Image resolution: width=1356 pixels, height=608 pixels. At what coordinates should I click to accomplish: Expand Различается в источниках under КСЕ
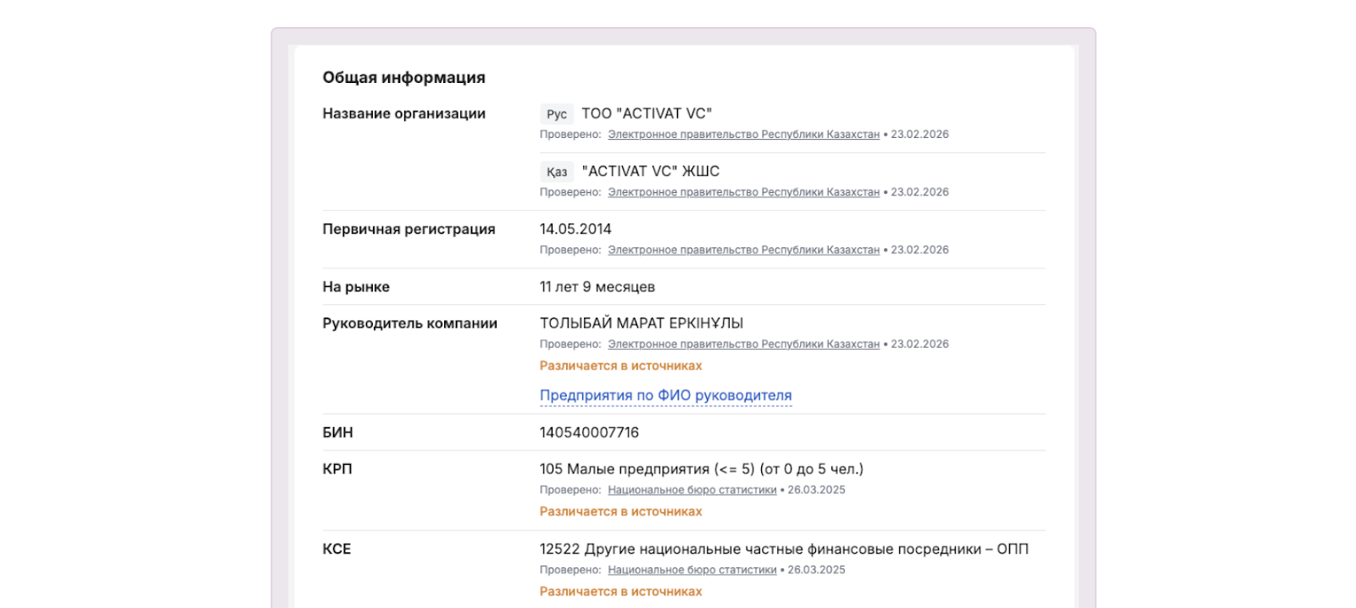pos(620,592)
